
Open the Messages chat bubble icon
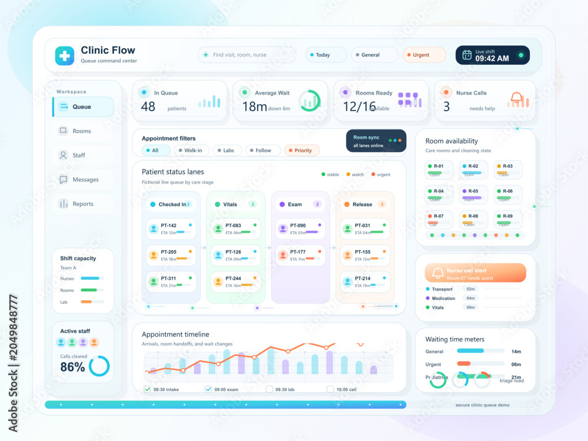point(64,179)
